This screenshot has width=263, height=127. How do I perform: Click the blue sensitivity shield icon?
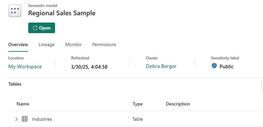pos(214,66)
